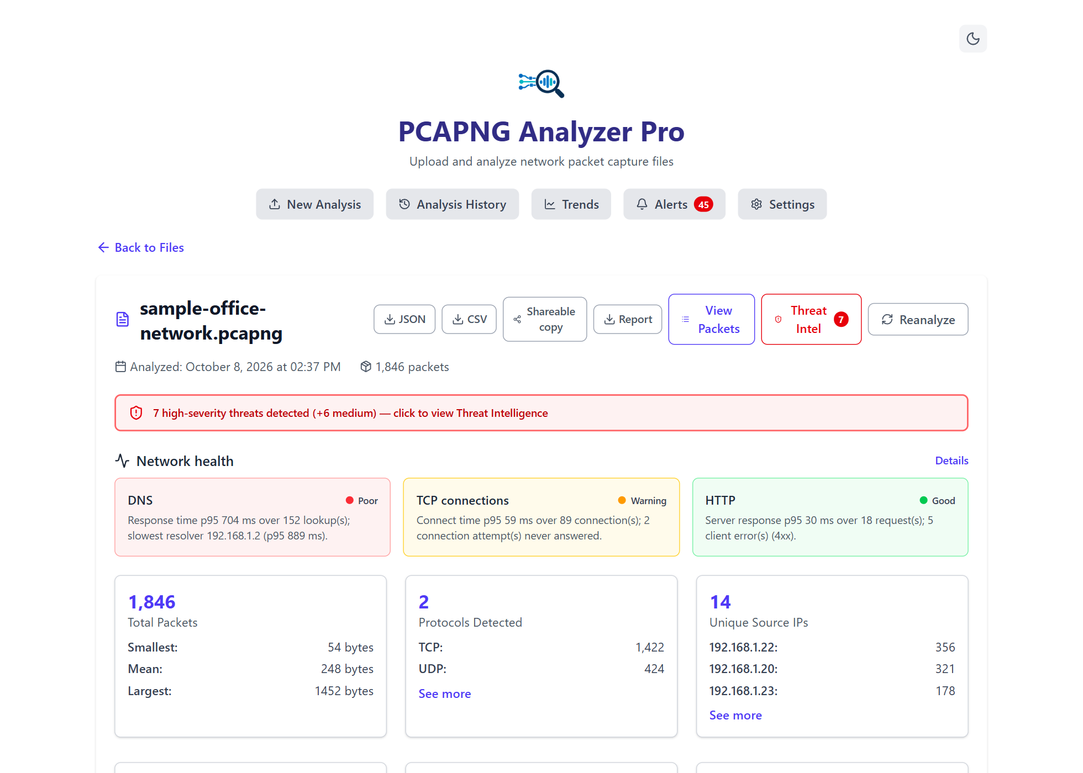
Task: Open Network health Details link
Action: pyautogui.click(x=951, y=460)
